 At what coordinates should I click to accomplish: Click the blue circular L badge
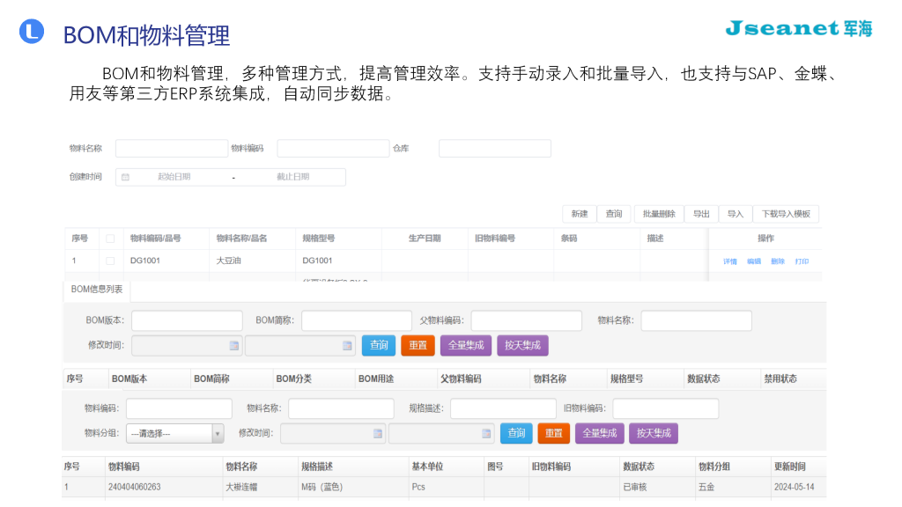[x=32, y=32]
